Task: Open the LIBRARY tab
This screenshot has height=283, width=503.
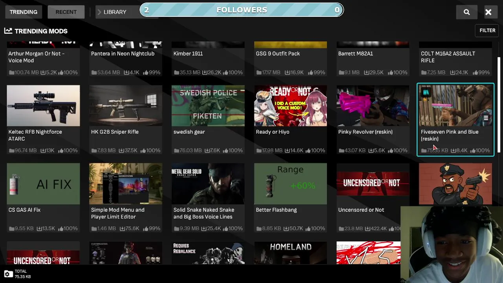Action: 115,12
